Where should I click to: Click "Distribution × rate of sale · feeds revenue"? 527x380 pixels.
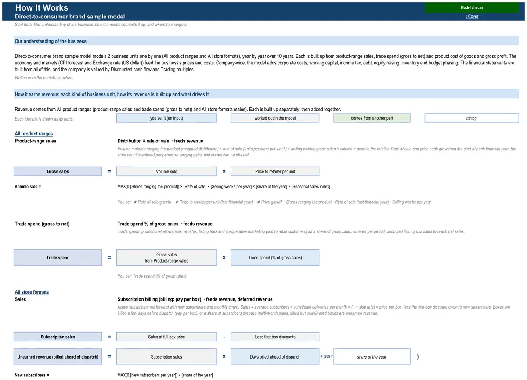coord(160,141)
